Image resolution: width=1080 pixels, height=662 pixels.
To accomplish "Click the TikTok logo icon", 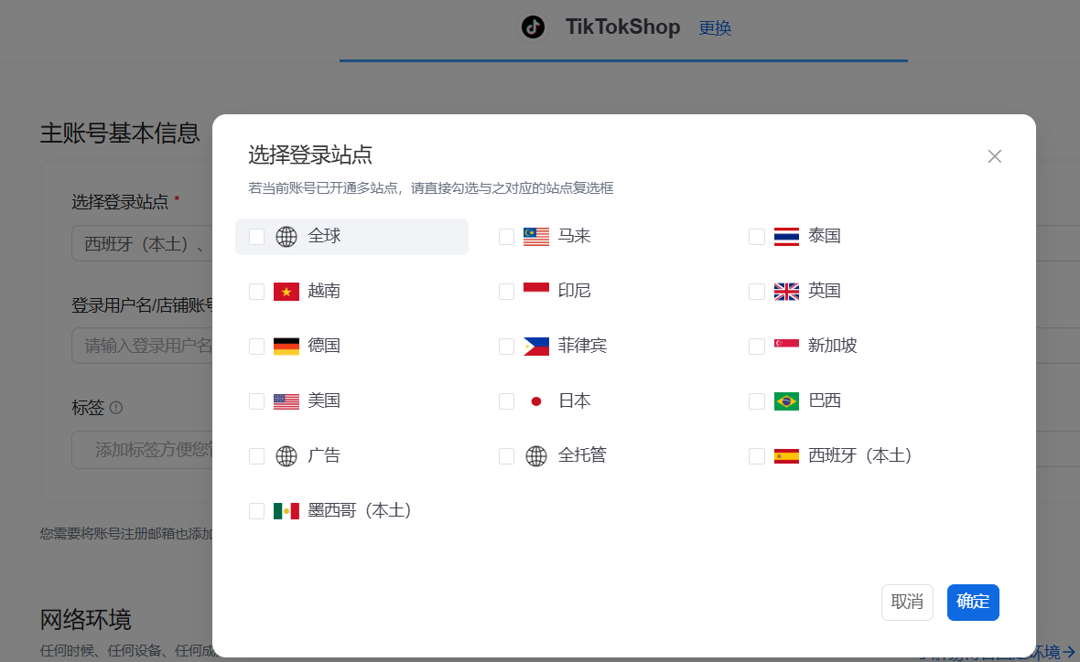I will [533, 27].
